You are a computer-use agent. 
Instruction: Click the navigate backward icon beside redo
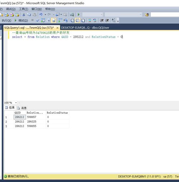(58, 15)
